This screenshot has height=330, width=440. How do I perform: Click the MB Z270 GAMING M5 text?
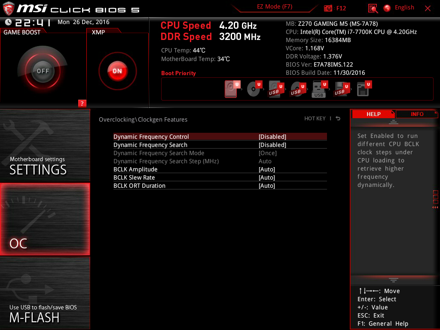coord(332,24)
